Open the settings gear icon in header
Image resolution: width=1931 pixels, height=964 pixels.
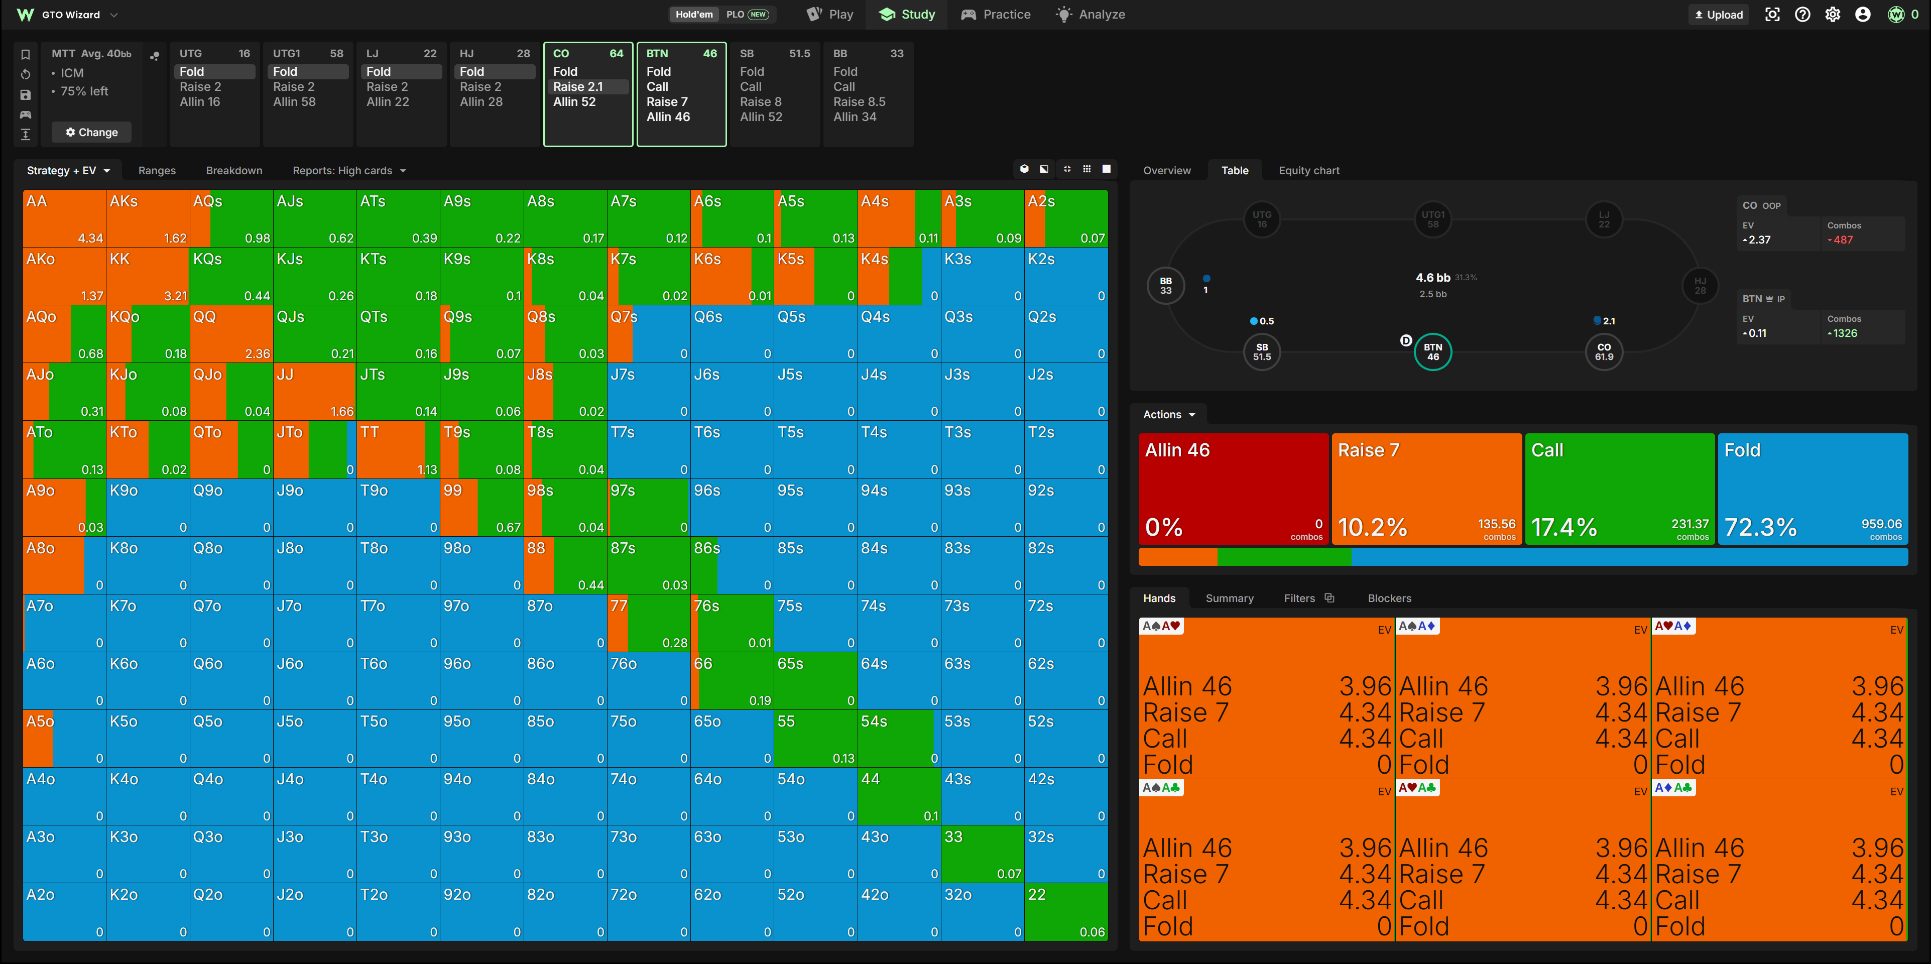click(1833, 14)
